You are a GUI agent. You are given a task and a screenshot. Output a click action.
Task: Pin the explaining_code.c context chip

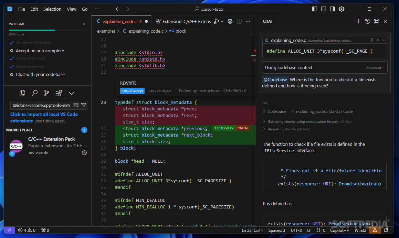pos(371,40)
